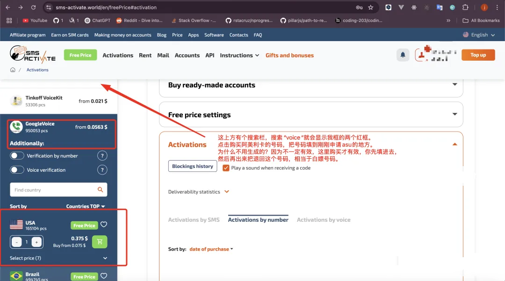Viewport: 505px width, 281px height.
Task: Open the Contacts page
Action: click(238, 35)
